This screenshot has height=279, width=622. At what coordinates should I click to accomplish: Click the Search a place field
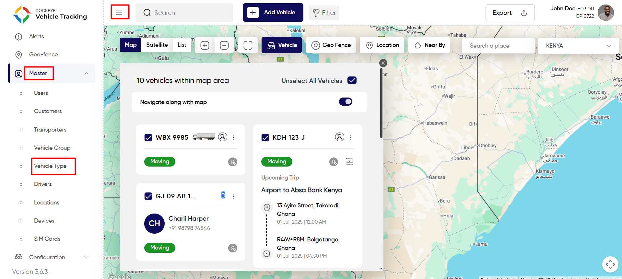(498, 46)
